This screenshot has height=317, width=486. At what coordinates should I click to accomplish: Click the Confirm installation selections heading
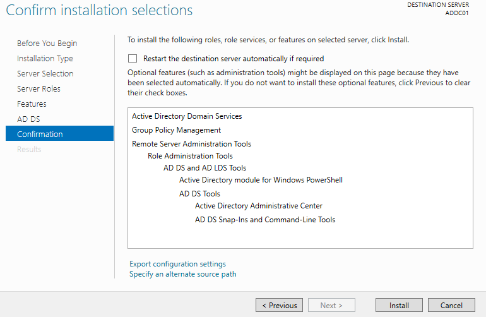point(99,10)
